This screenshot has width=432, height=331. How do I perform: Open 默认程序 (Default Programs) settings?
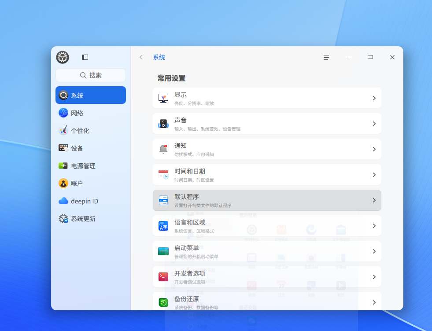tap(266, 200)
